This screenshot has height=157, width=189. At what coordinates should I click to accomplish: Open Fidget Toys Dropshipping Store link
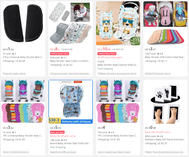(165, 152)
